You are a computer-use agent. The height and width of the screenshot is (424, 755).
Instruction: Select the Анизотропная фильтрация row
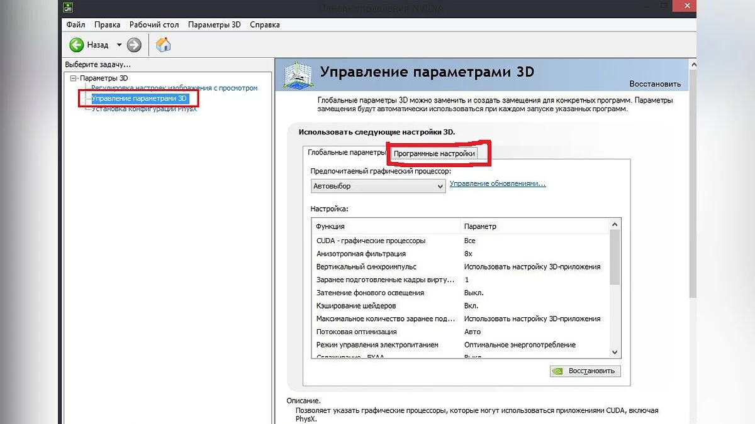(x=461, y=254)
